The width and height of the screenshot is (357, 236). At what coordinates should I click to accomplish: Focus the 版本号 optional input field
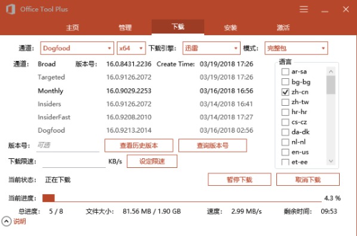[68, 146]
